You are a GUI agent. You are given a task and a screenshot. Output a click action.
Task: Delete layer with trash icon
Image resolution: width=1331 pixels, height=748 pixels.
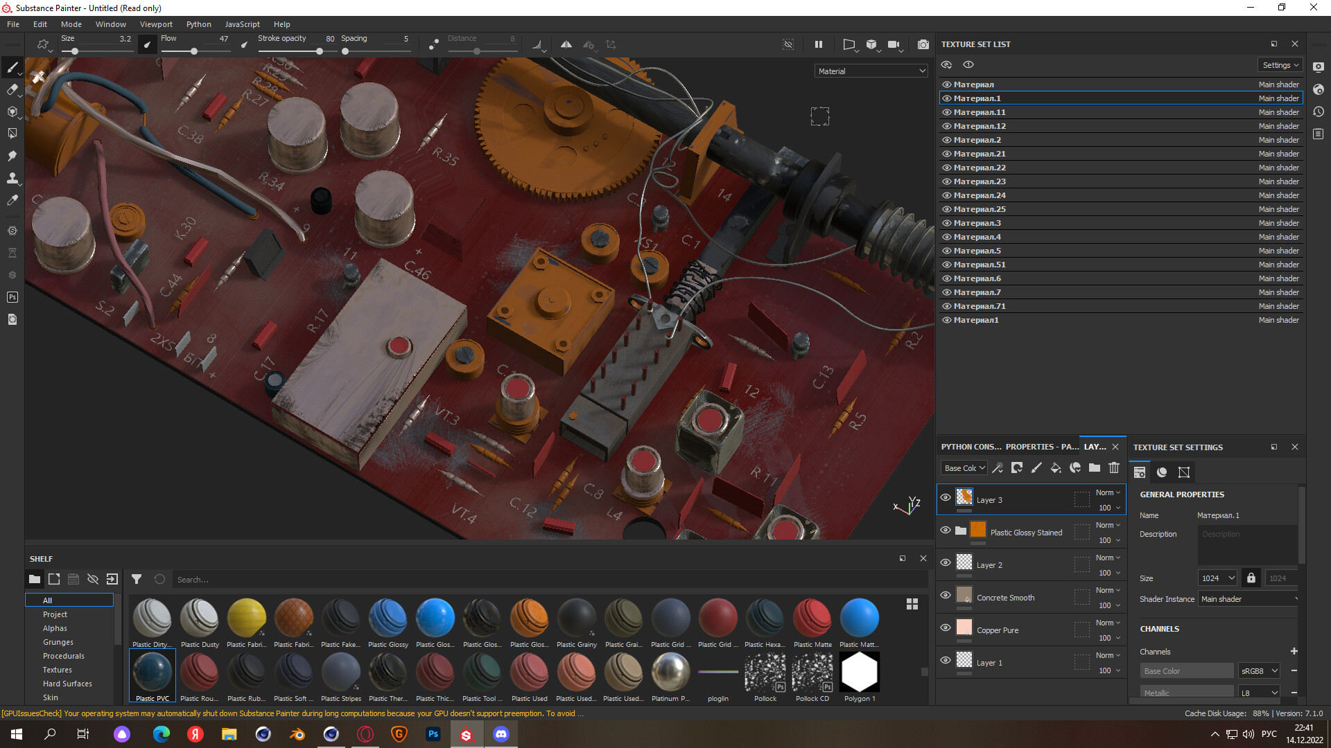[1113, 468]
